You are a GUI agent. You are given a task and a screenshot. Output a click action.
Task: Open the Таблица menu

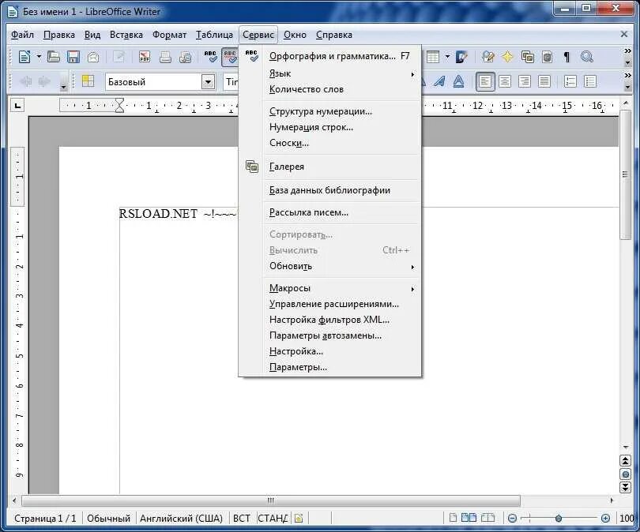click(214, 35)
